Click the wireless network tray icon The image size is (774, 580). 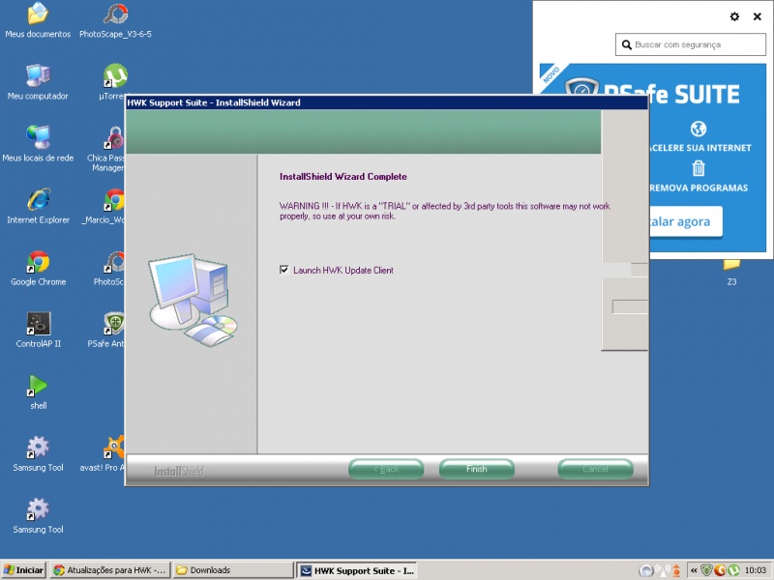click(x=662, y=570)
